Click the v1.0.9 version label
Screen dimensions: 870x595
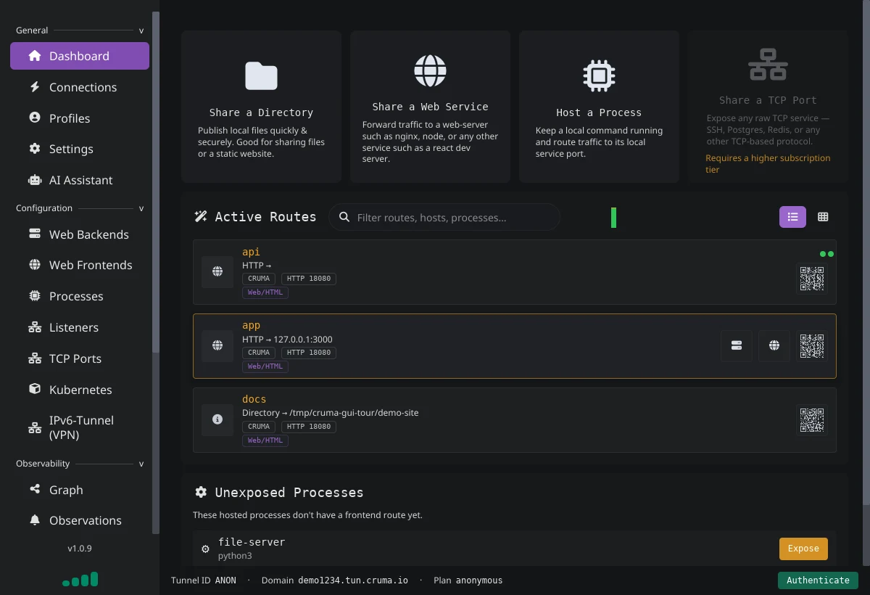click(80, 549)
